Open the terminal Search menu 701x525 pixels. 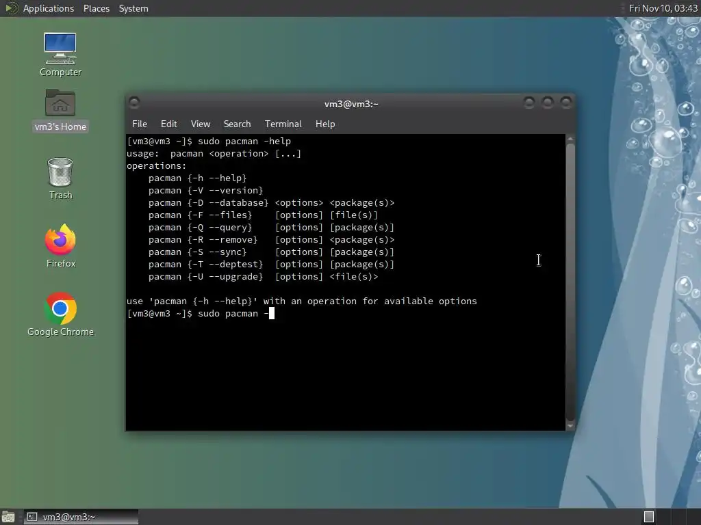tap(237, 124)
